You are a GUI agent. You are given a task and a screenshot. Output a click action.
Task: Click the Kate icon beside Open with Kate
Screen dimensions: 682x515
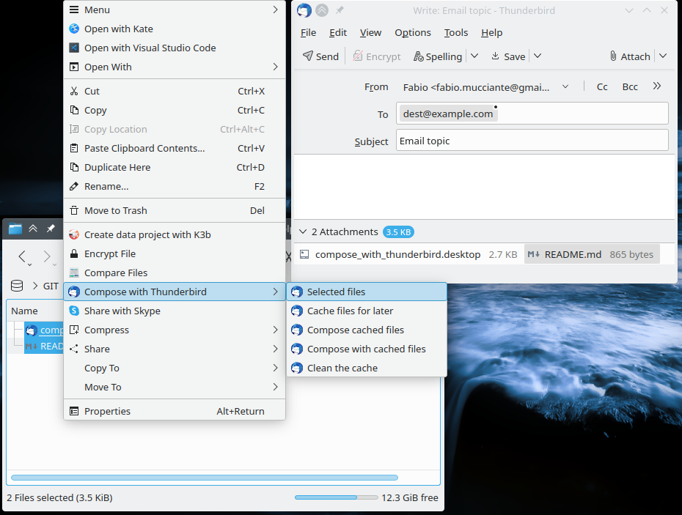(x=74, y=29)
